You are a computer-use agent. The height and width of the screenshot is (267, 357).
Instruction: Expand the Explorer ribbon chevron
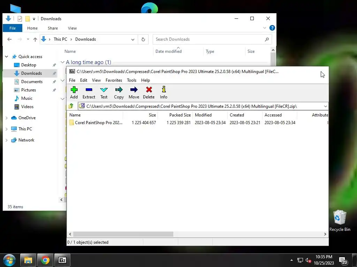[x=265, y=28]
